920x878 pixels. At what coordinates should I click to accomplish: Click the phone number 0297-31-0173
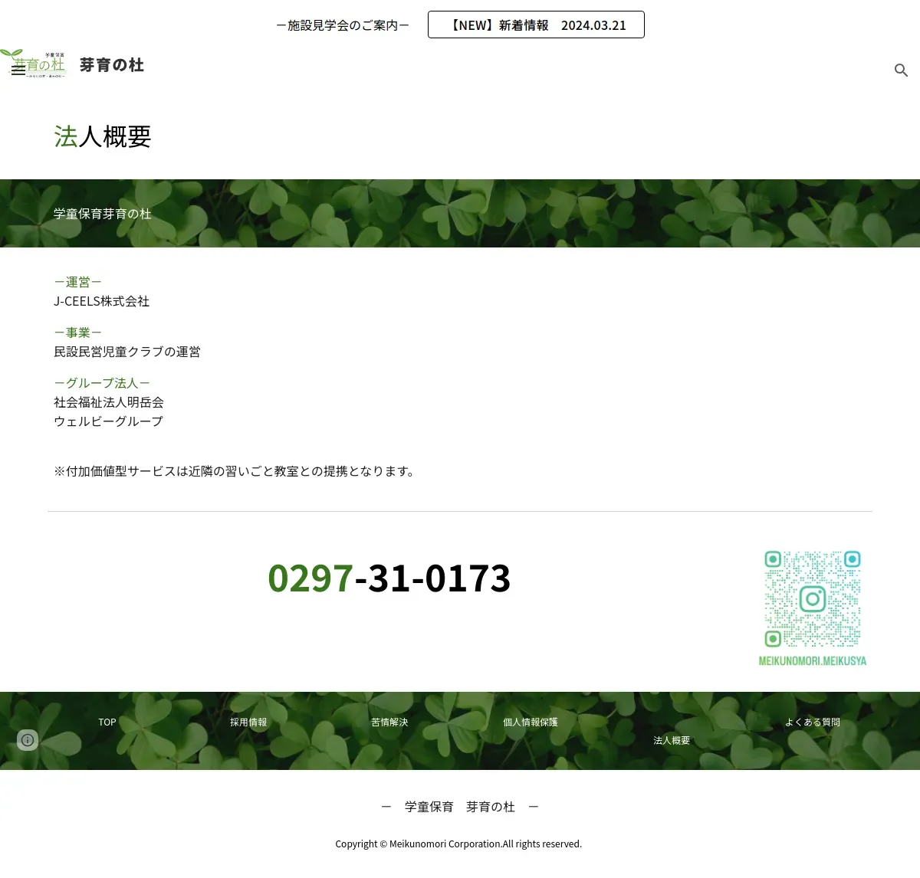(389, 578)
